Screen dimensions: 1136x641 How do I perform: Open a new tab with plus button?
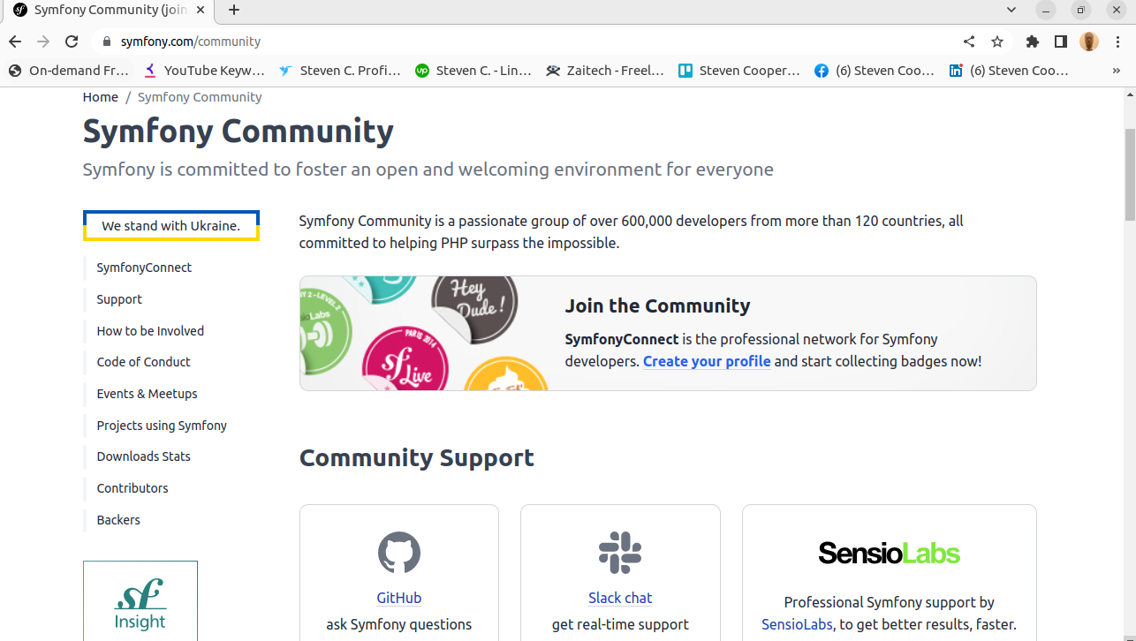pos(234,10)
